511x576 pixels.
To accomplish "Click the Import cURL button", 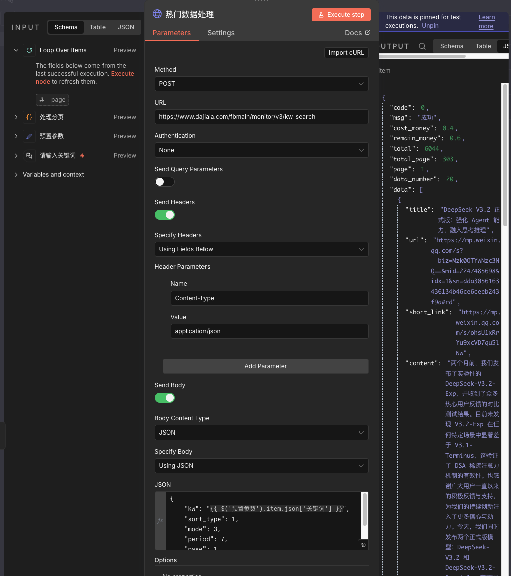I will coord(346,53).
